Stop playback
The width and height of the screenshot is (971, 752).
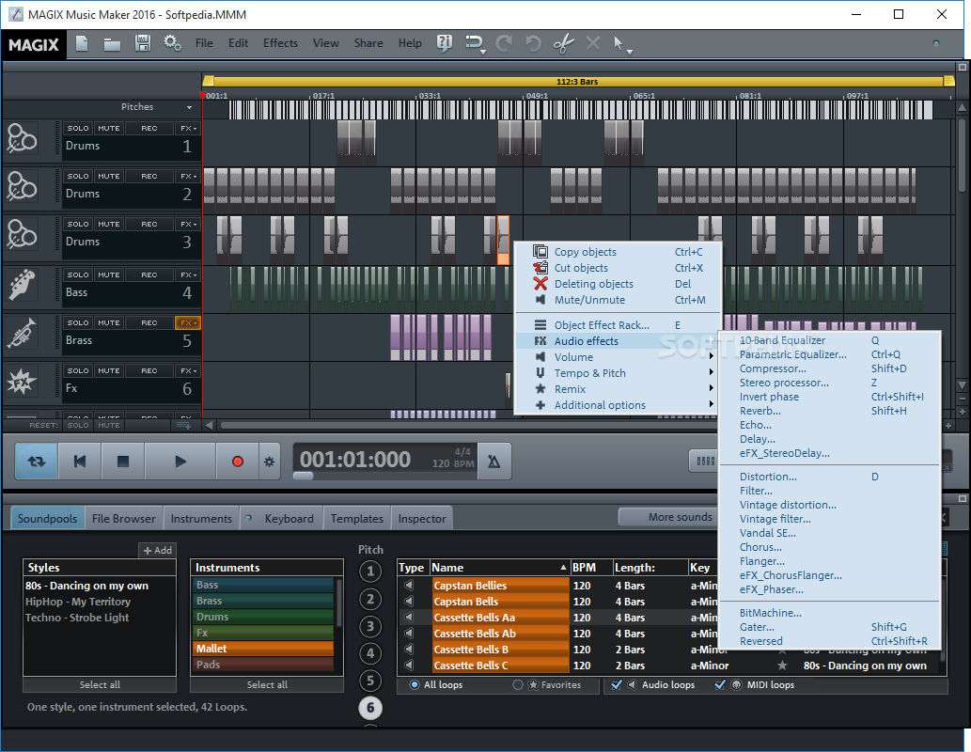(123, 462)
